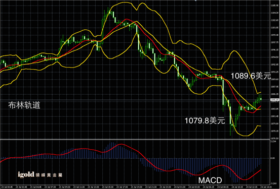This screenshot has width=280, height=189.
Task: Click the 1094.50 price axis label
Action: coord(274,57)
